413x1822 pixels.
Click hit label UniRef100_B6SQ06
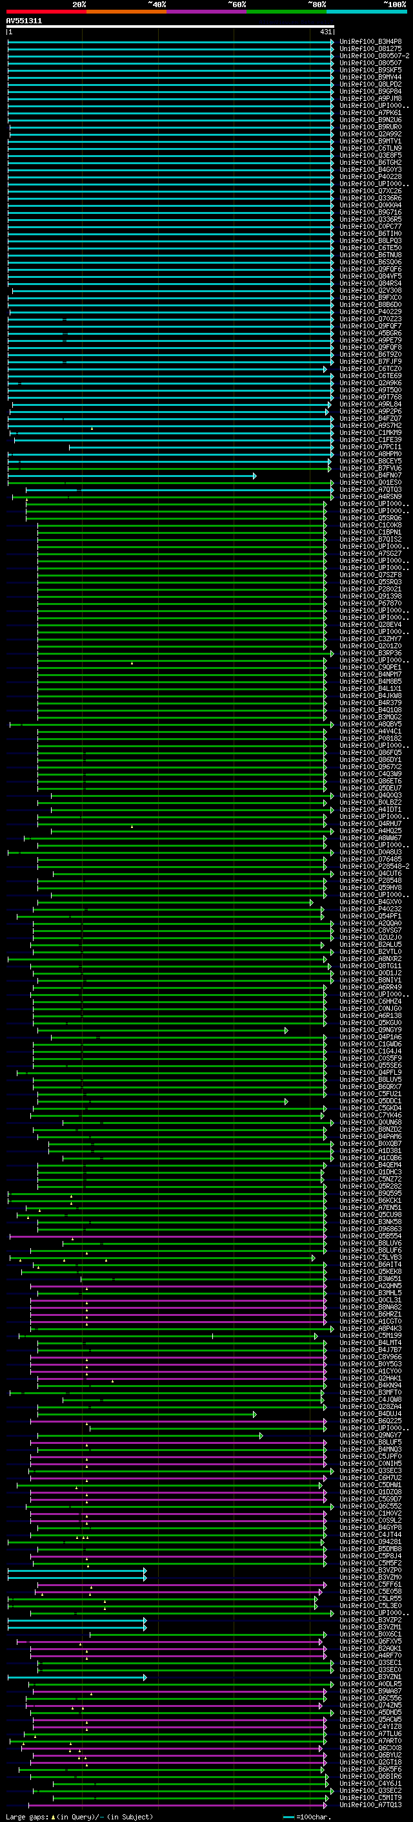(x=370, y=262)
